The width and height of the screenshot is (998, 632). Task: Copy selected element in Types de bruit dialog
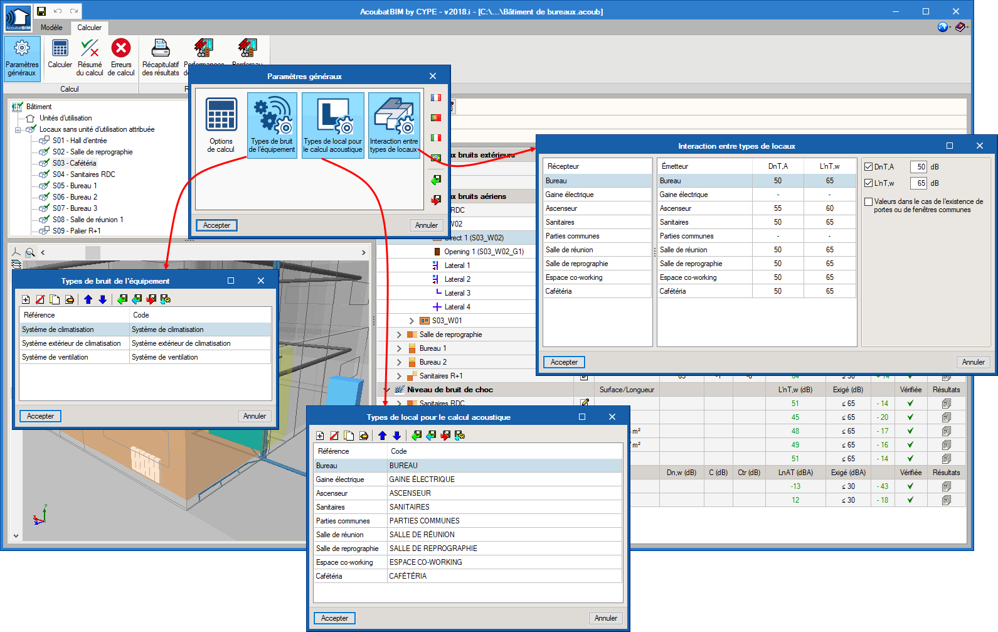55,299
